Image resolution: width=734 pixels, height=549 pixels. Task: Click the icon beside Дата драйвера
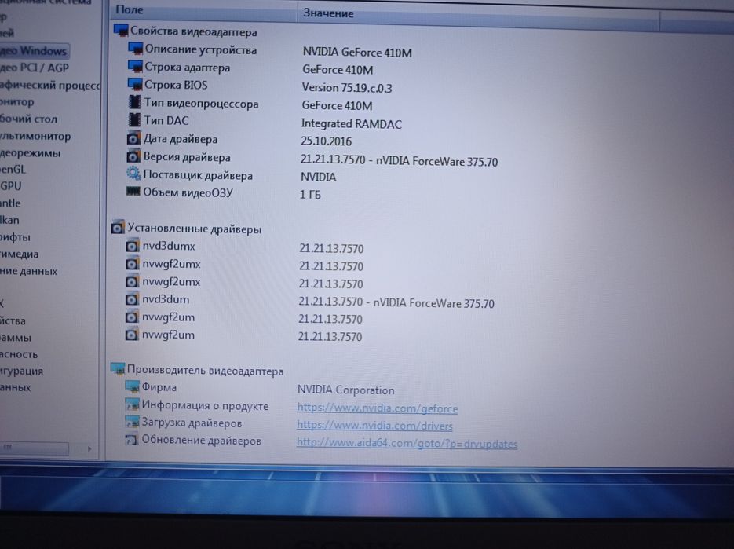pyautogui.click(x=133, y=139)
